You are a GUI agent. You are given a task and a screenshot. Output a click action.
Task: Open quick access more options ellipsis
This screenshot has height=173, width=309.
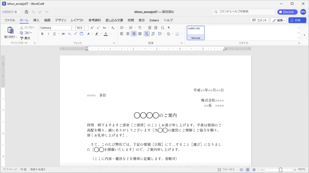(47, 12)
